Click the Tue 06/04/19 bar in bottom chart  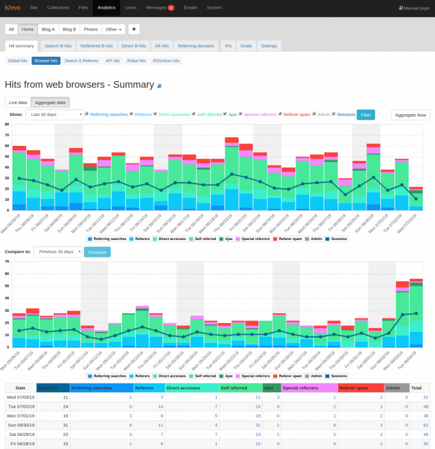coord(416,313)
